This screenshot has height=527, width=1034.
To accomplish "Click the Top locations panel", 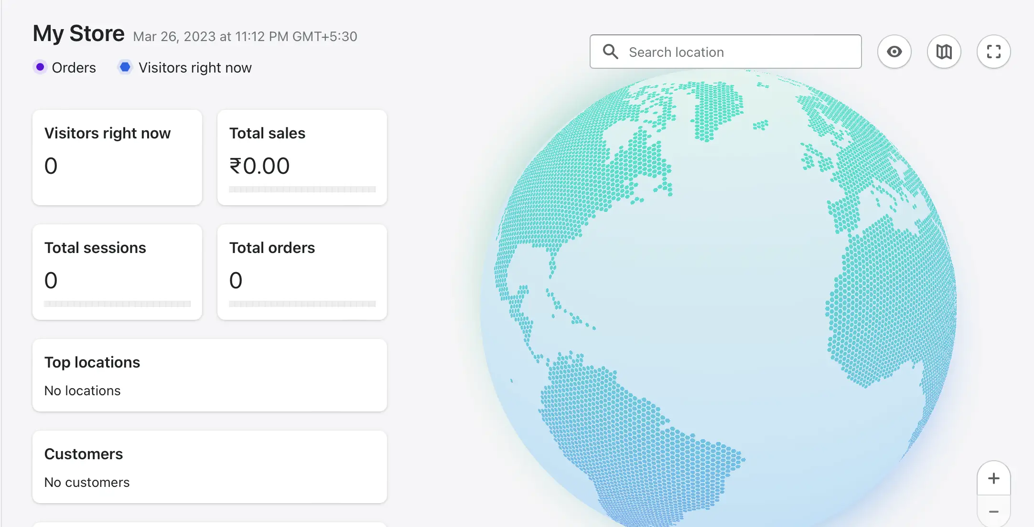I will point(209,375).
